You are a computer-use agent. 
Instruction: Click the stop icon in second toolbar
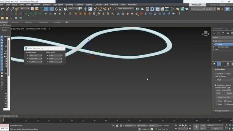click(x=55, y=14)
